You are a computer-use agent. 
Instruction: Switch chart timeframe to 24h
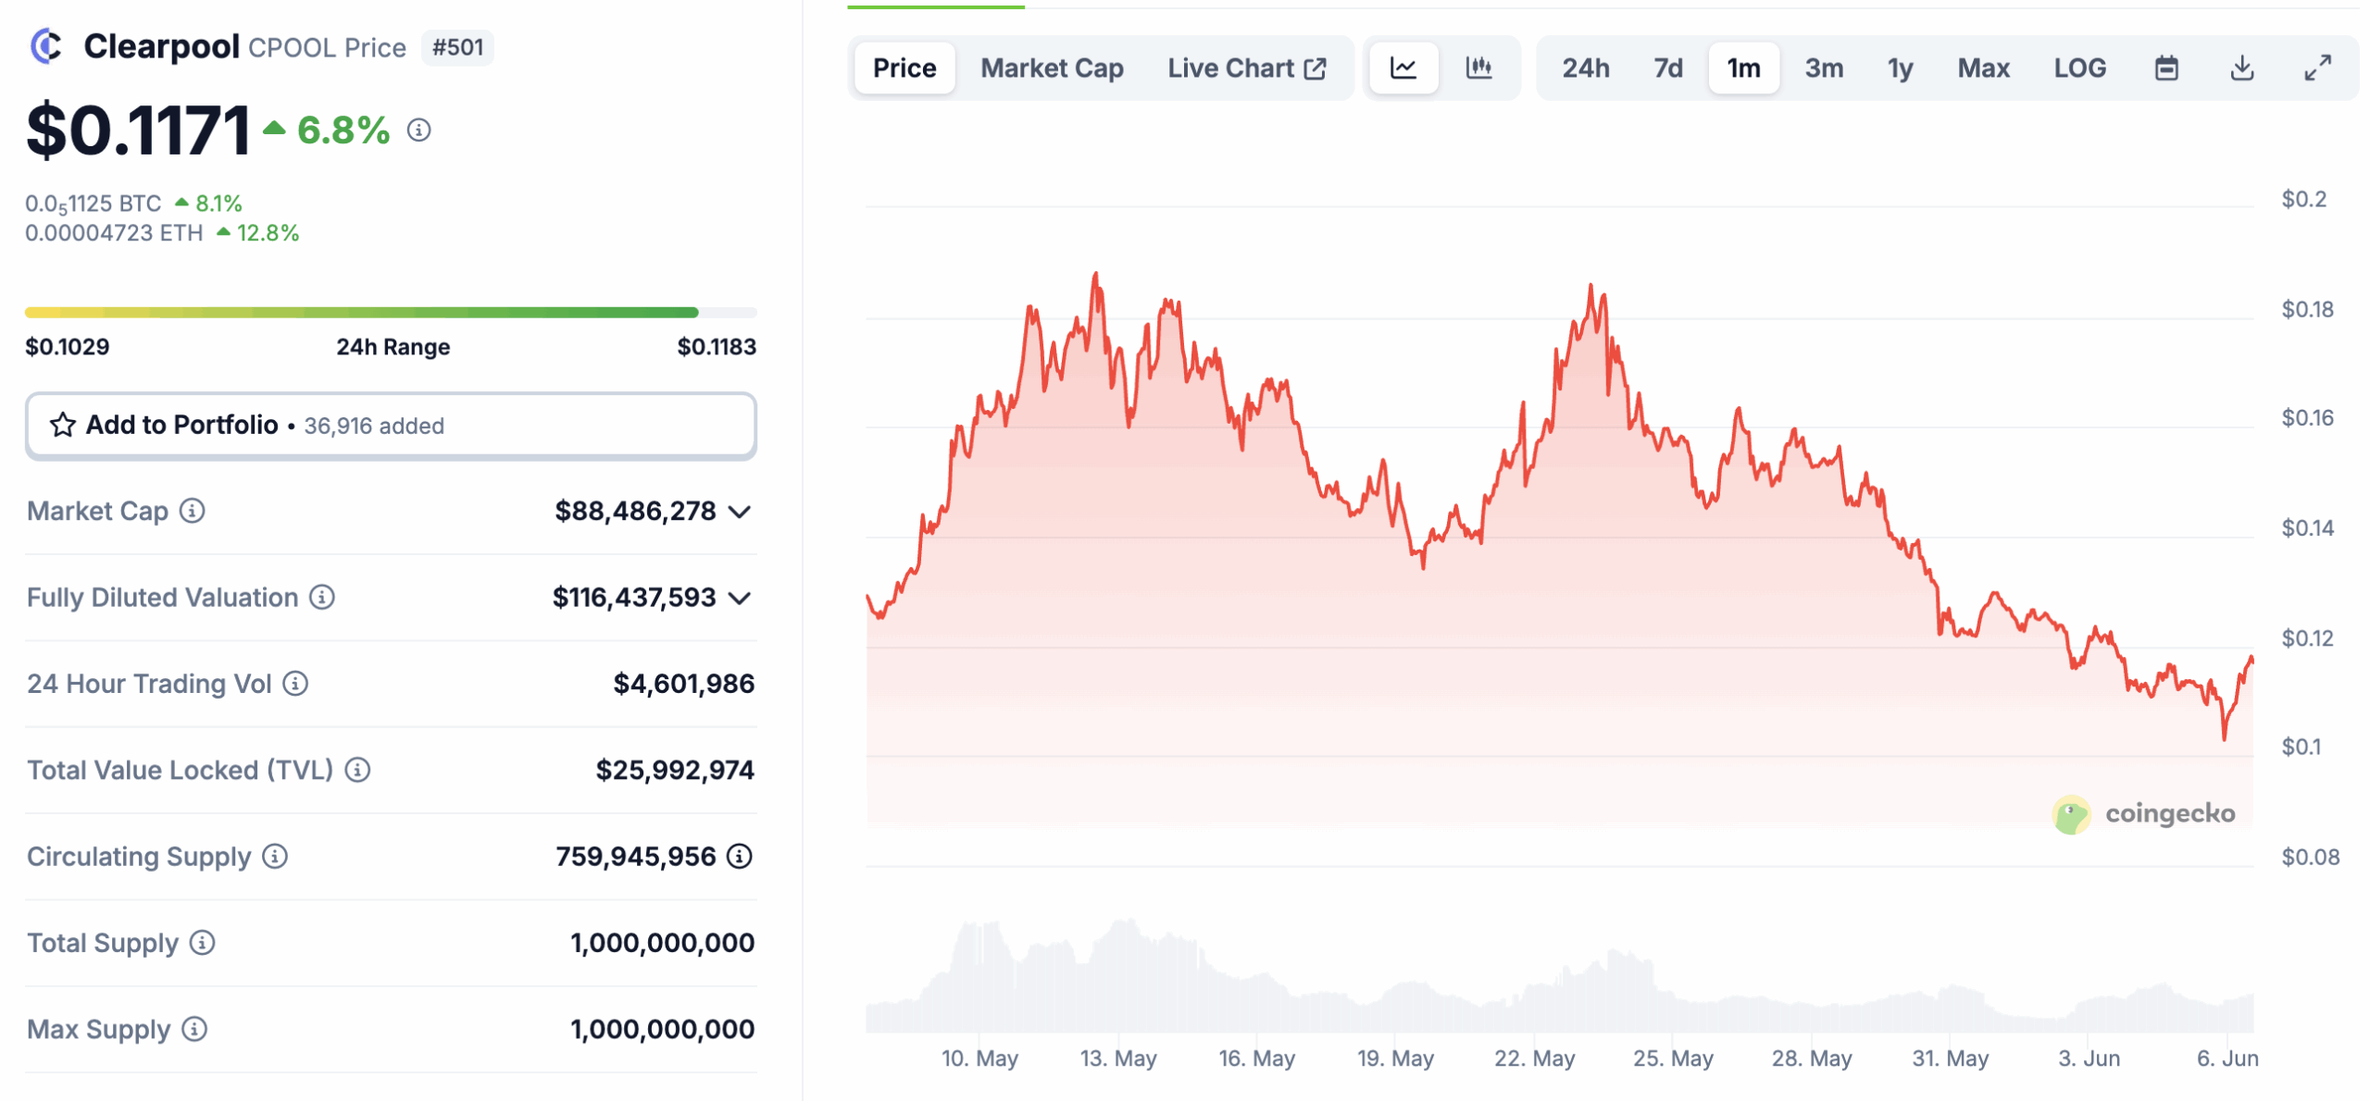(x=1586, y=68)
